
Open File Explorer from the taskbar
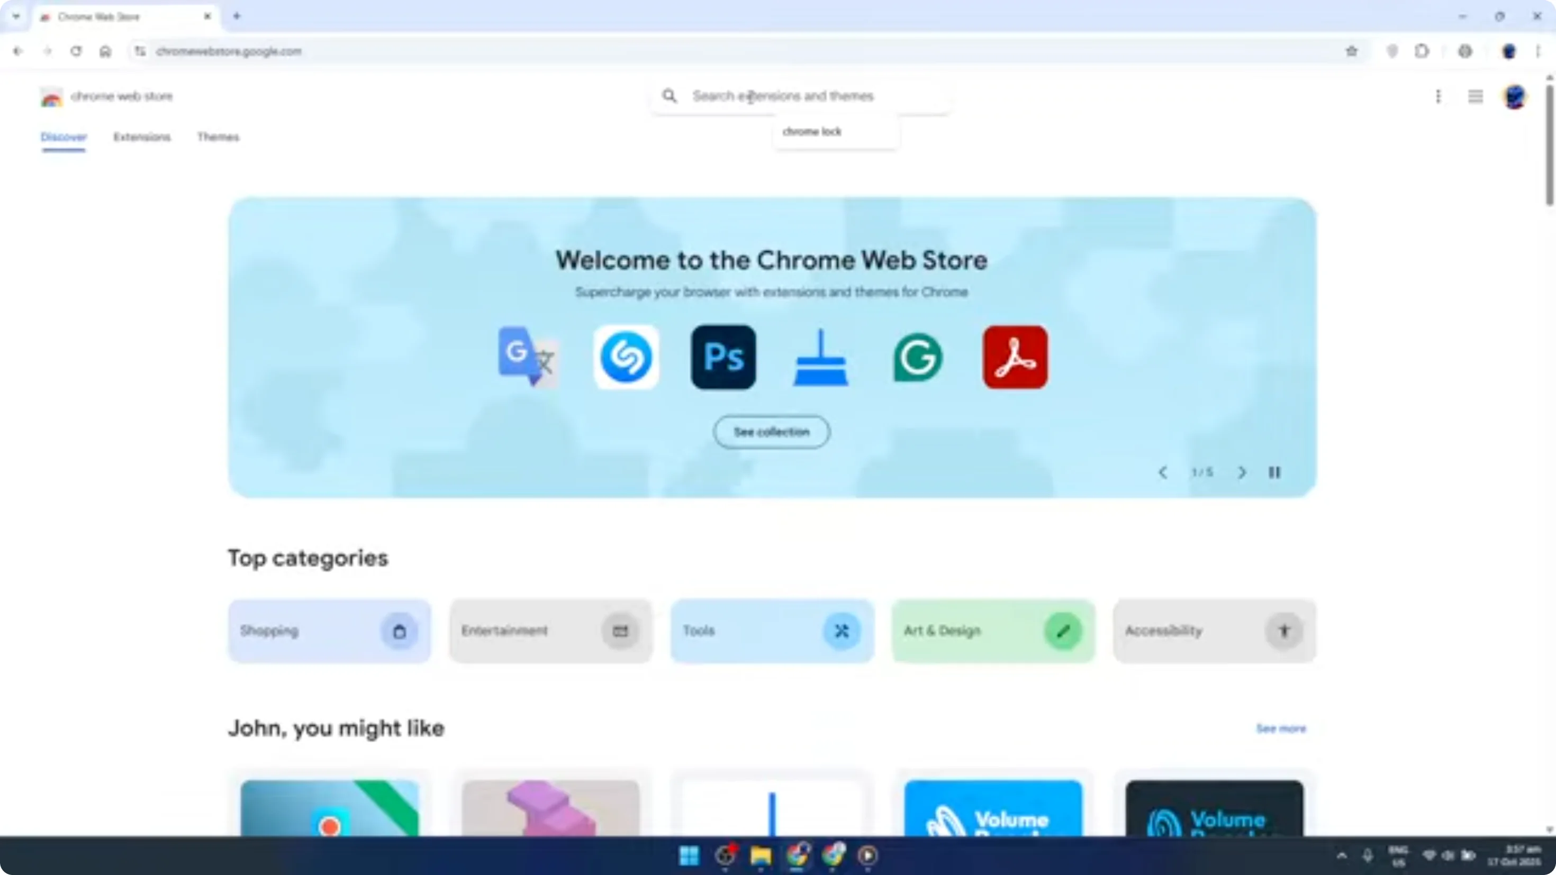[x=761, y=856]
